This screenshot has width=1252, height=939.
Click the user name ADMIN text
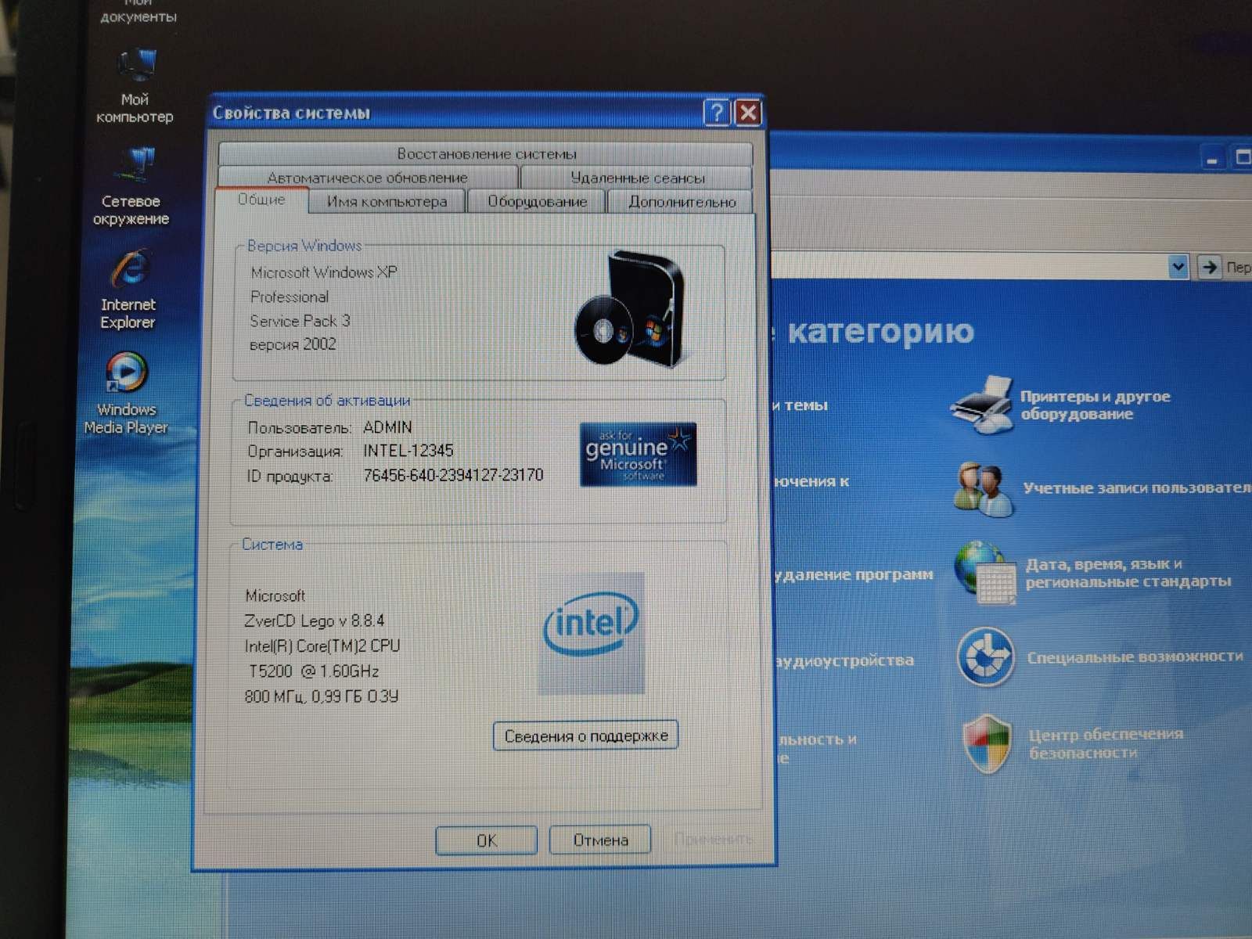pyautogui.click(x=387, y=427)
